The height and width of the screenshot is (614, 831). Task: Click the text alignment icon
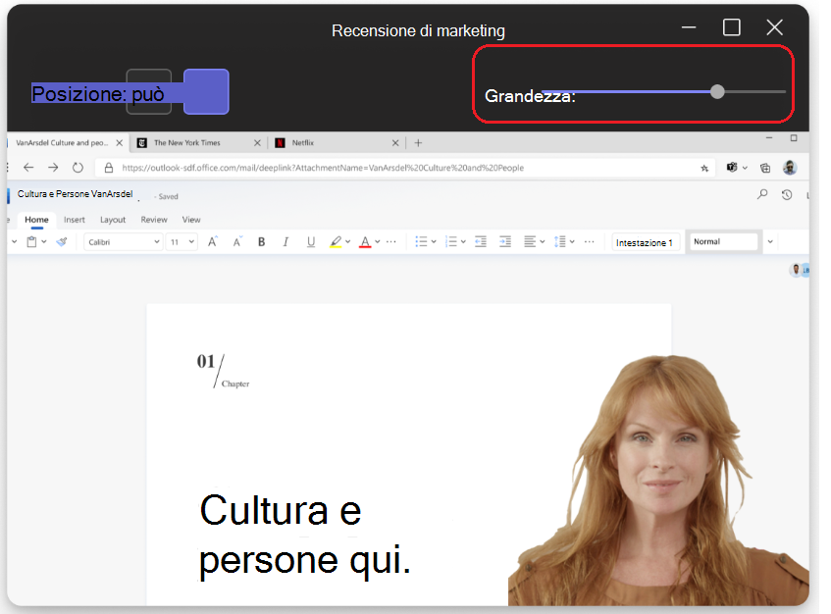tap(530, 242)
